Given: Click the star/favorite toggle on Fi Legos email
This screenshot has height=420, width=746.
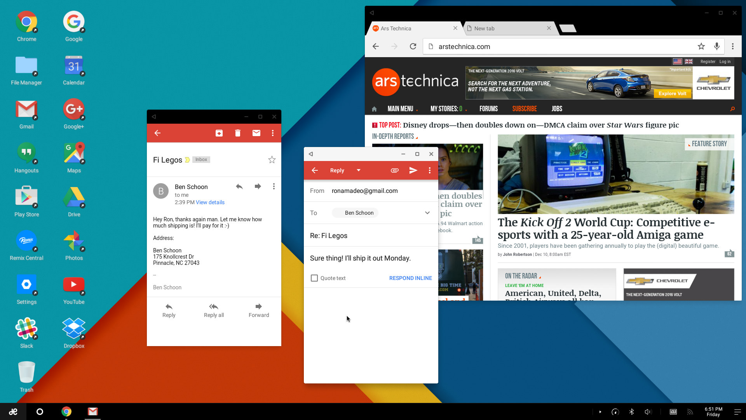Looking at the screenshot, I should pos(272,160).
